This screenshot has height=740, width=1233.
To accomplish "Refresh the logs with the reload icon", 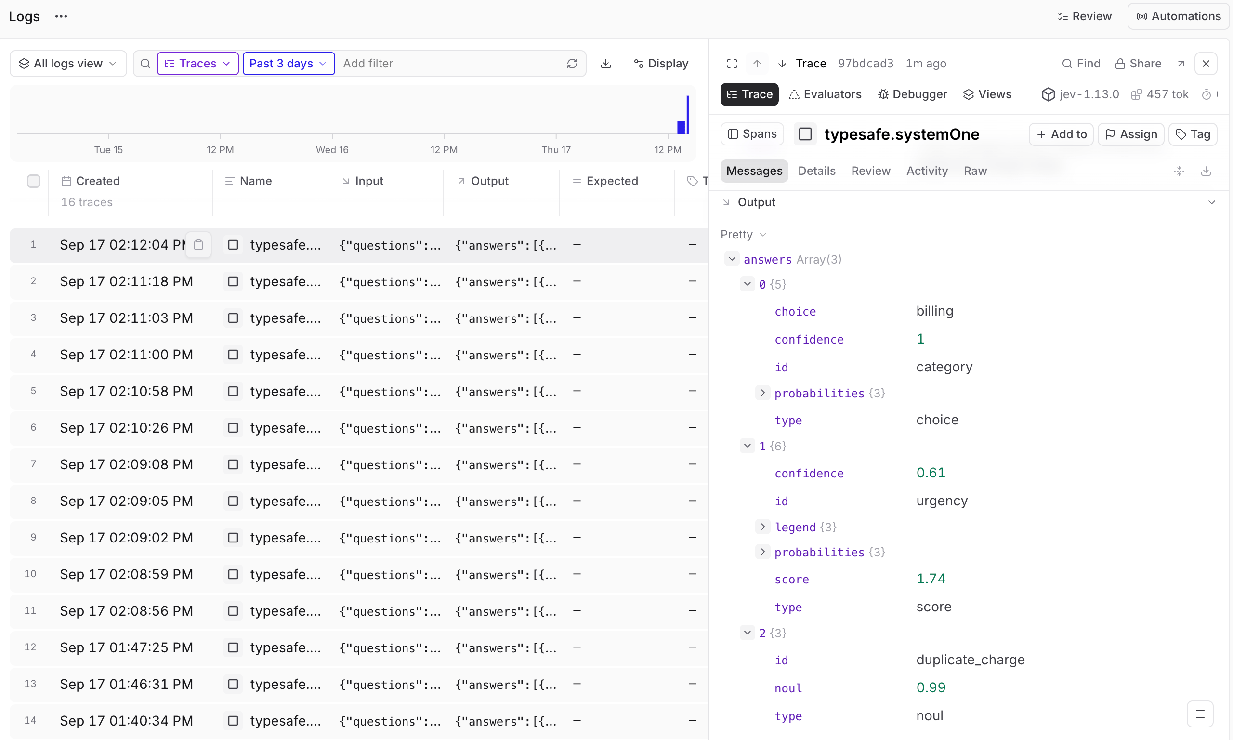I will pos(572,64).
